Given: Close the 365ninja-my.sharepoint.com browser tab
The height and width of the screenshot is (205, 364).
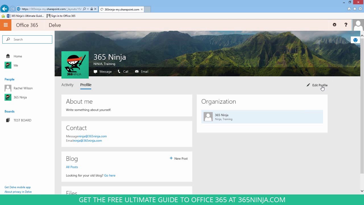Looking at the screenshot, I should [142, 9].
